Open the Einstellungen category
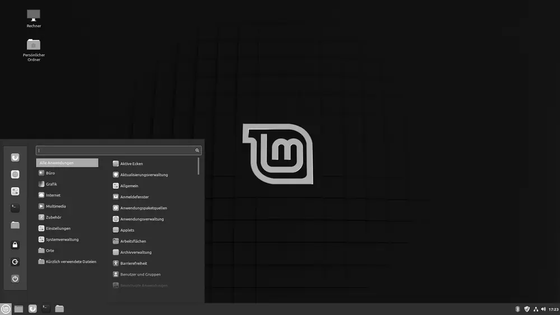This screenshot has height=315, width=560. pos(67,228)
